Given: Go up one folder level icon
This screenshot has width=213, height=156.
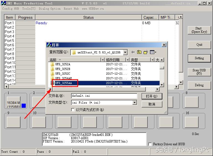Looking at the screenshot, I should click(x=139, y=52).
